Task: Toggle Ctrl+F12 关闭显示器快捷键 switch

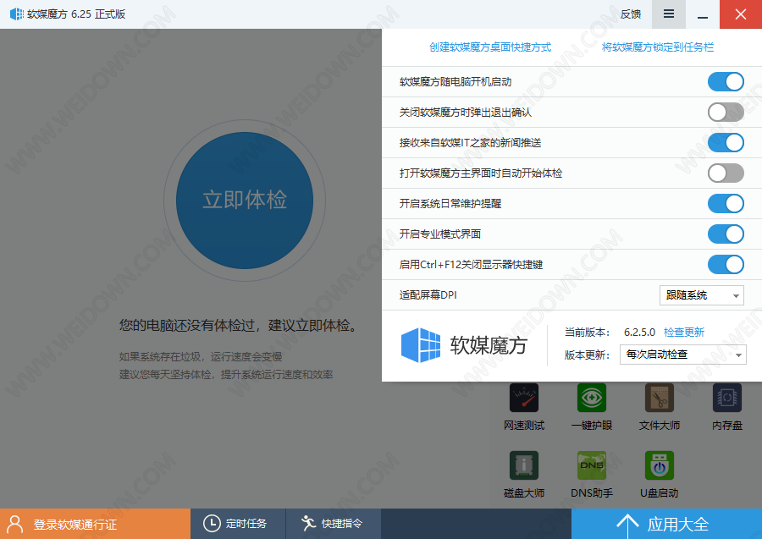Action: click(x=726, y=264)
